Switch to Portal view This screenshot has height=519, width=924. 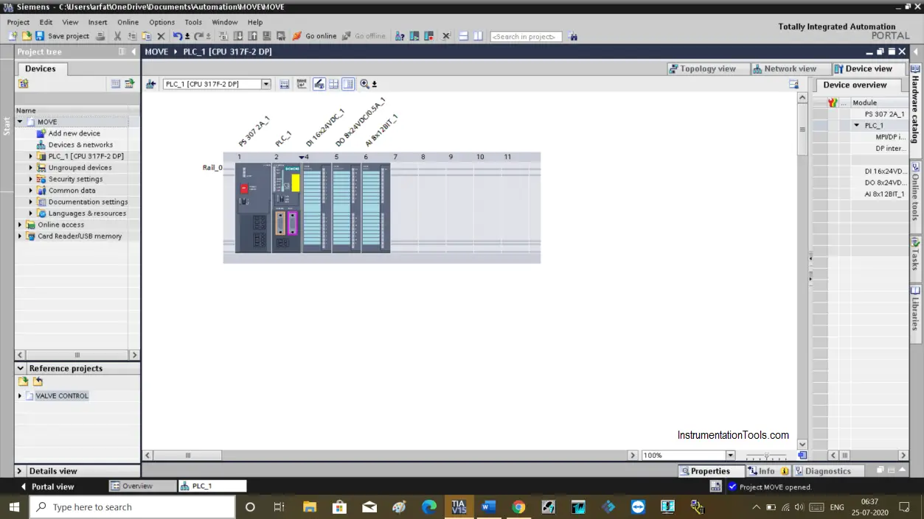pos(47,487)
